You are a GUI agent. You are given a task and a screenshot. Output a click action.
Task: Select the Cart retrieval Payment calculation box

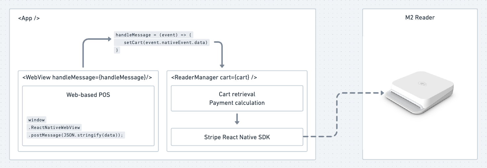pos(237,99)
